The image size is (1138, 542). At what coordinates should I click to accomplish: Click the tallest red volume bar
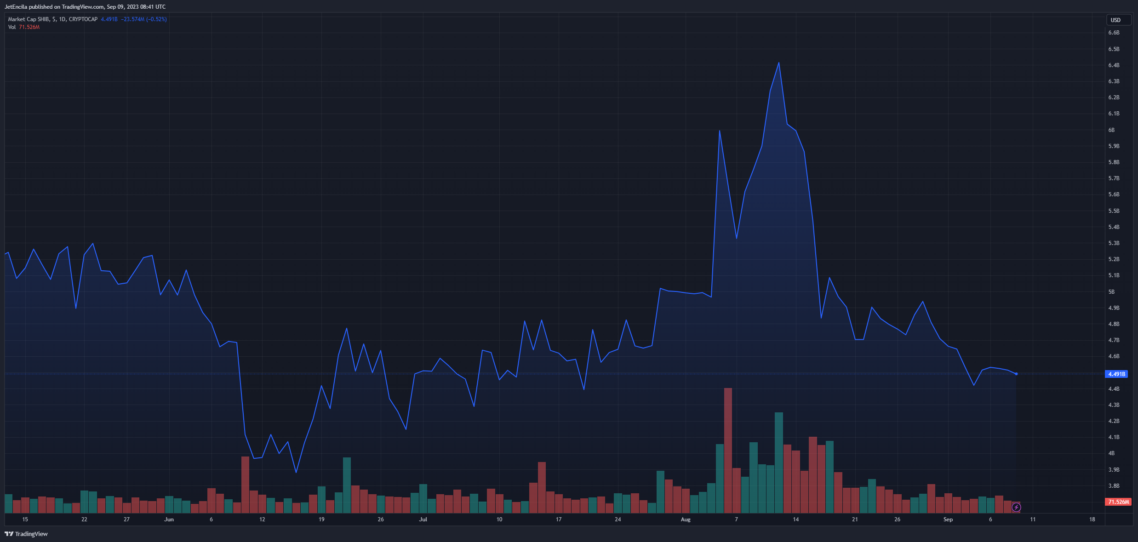(728, 451)
